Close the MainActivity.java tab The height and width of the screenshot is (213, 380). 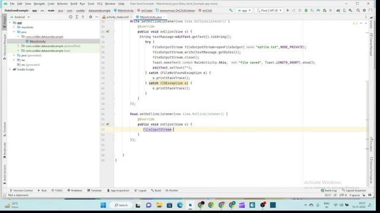coord(164,17)
